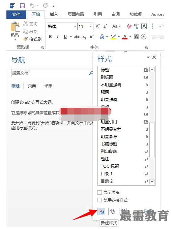Apply text effects glowing A icon
171x229 pixels.
point(102,37)
